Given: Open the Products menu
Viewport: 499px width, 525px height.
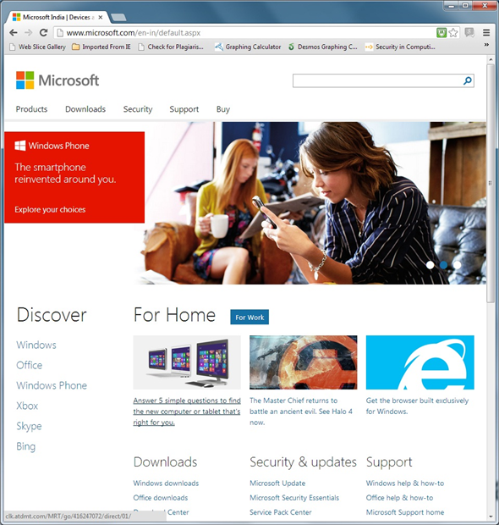Looking at the screenshot, I should (x=32, y=109).
